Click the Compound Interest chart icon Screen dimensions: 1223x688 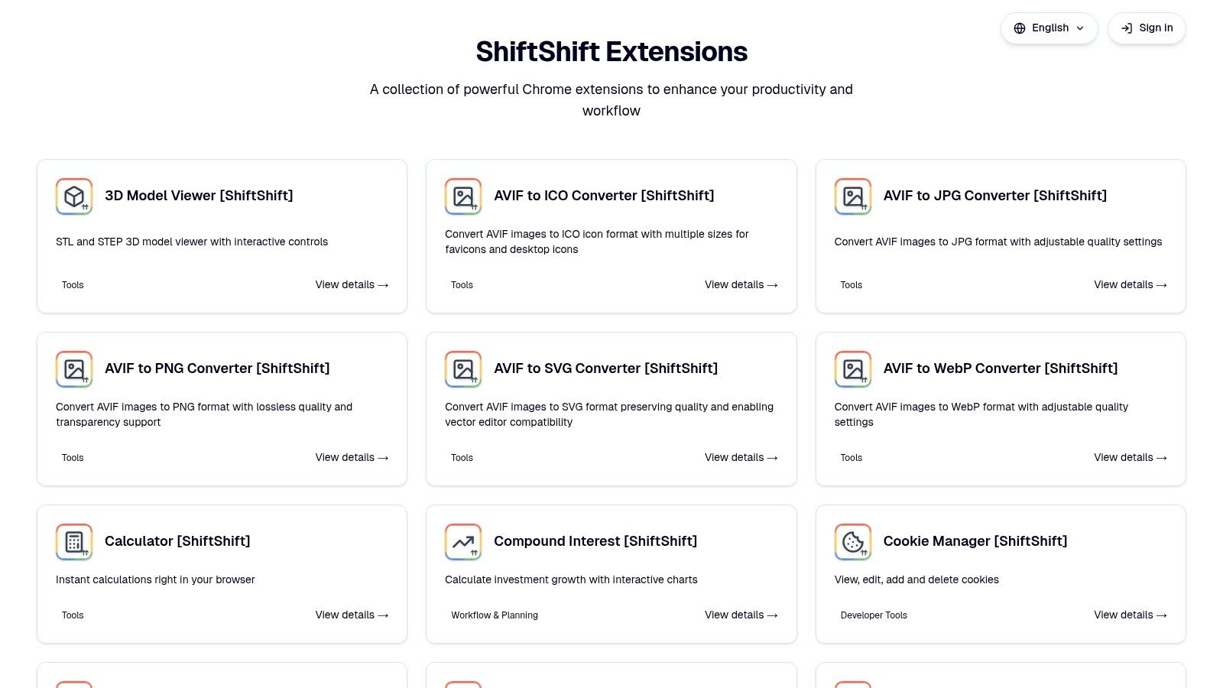point(463,542)
